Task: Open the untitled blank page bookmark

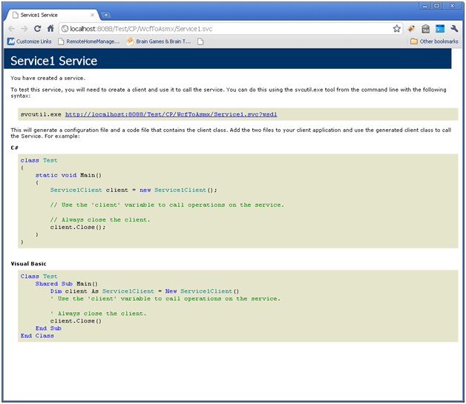Action: [200, 42]
